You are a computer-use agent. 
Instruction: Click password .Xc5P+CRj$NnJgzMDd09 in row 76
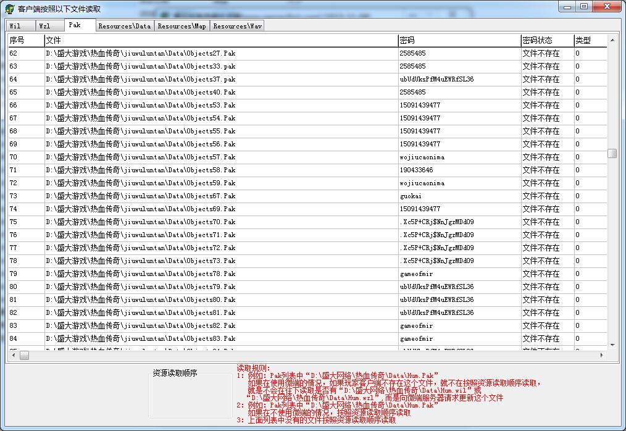tap(436, 235)
